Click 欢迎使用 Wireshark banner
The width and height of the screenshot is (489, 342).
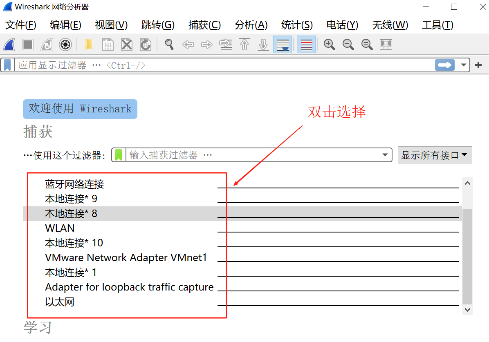[80, 109]
